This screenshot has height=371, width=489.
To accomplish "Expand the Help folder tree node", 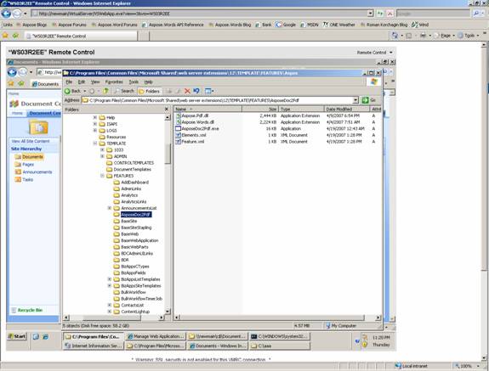I will (94, 117).
